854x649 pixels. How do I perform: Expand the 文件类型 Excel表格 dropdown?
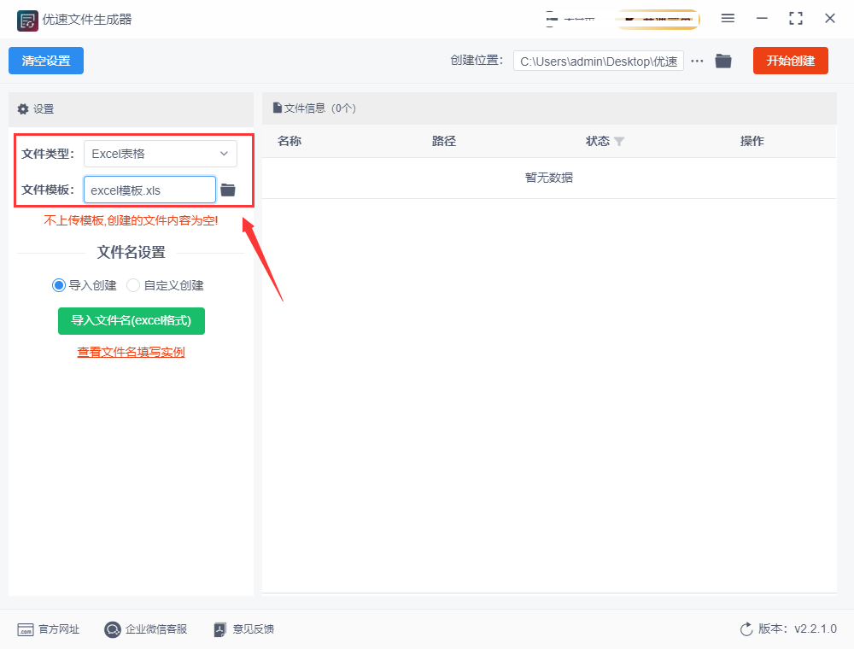point(160,154)
